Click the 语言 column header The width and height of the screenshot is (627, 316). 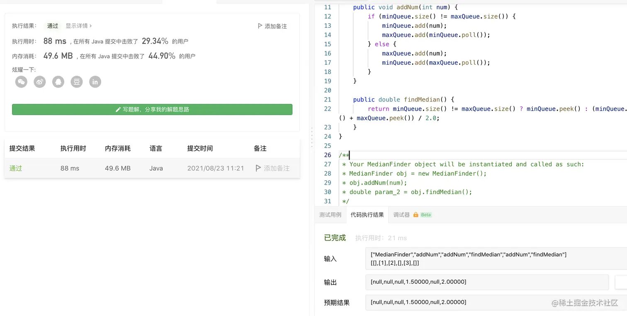(156, 148)
